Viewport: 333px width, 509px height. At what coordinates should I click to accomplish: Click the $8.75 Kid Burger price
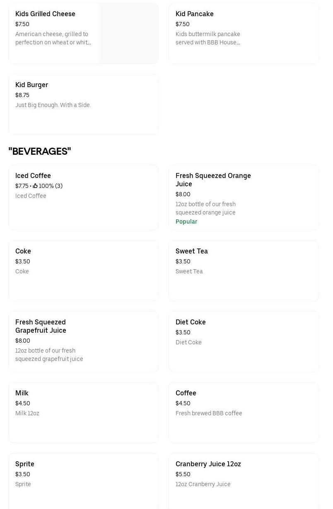[22, 95]
